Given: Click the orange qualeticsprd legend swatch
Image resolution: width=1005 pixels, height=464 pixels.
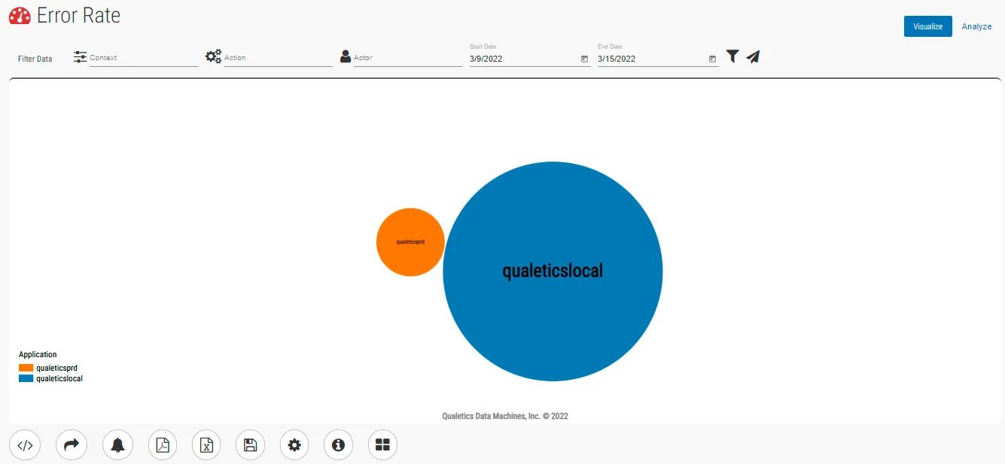Looking at the screenshot, I should pyautogui.click(x=26, y=368).
